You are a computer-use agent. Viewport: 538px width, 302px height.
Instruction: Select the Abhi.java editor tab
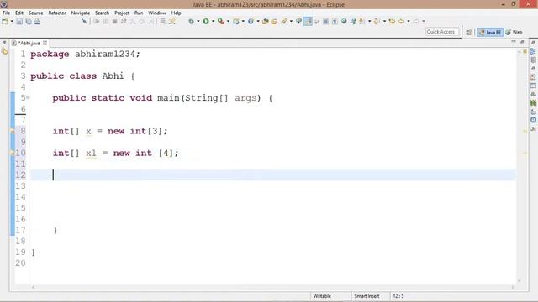pyautogui.click(x=29, y=43)
